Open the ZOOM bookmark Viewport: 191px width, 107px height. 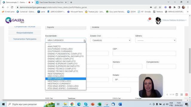click(x=131, y=12)
